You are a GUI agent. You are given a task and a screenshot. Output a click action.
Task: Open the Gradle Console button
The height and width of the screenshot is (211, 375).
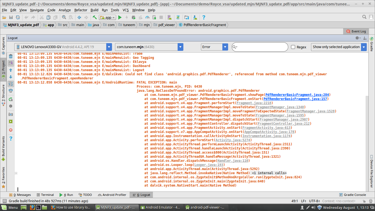click(352, 195)
